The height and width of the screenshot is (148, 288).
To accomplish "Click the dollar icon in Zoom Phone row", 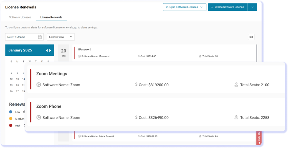I will coord(136,117).
